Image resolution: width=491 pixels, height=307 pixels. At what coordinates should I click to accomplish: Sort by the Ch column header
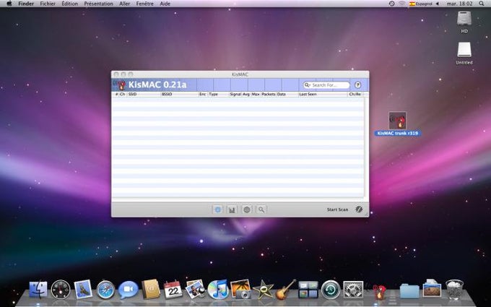click(x=123, y=94)
